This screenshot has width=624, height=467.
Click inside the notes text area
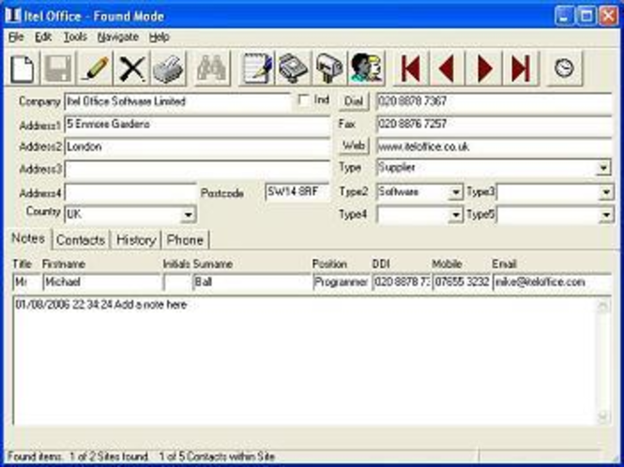coord(304,360)
